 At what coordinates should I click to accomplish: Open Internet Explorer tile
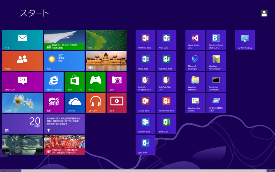pyautogui.click(x=54, y=82)
